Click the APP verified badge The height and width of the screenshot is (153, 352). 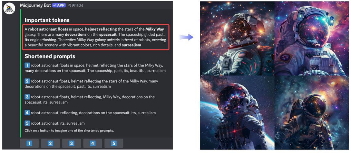[59, 5]
